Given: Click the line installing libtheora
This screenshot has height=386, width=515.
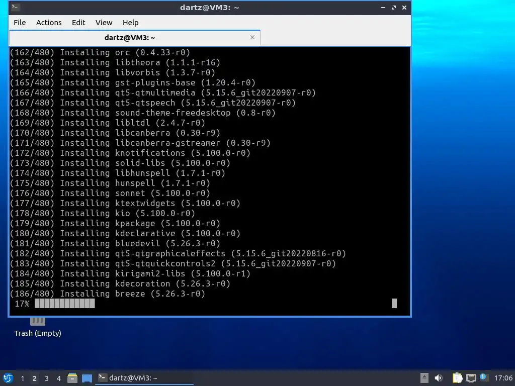Looking at the screenshot, I should pyautogui.click(x=115, y=63).
